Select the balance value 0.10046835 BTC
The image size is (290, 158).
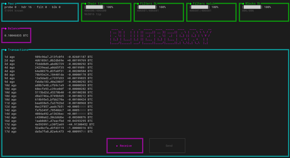point(16,35)
